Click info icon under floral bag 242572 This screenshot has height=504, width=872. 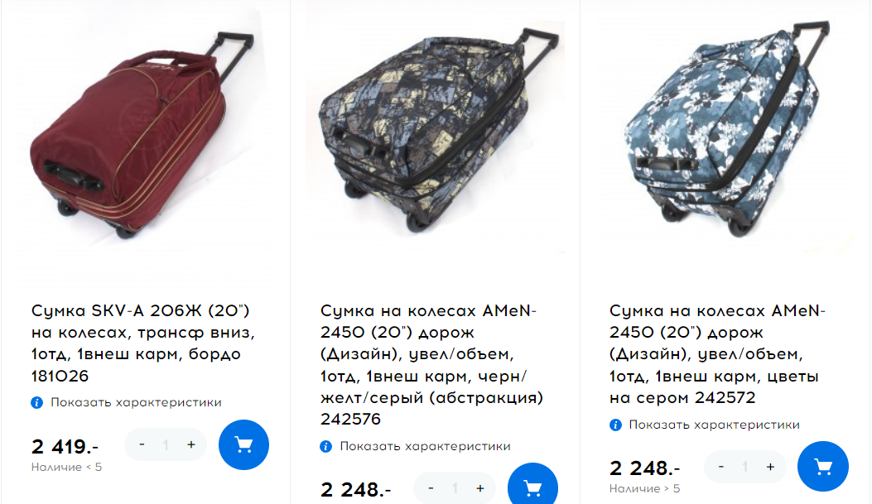[615, 425]
